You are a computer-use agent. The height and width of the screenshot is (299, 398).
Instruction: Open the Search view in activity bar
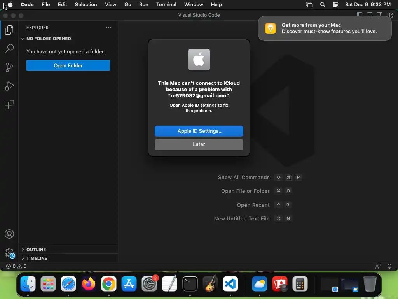tap(9, 49)
